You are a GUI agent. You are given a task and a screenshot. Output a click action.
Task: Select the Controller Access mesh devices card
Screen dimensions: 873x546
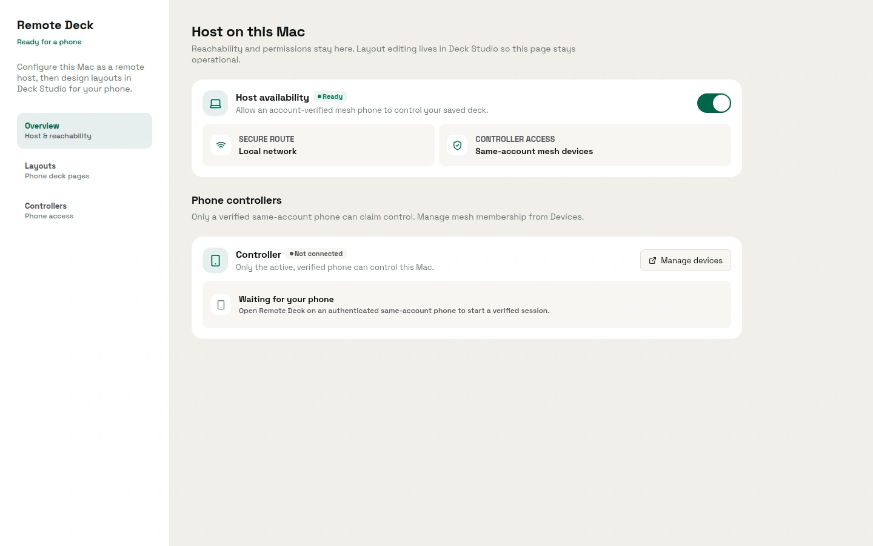tap(584, 145)
